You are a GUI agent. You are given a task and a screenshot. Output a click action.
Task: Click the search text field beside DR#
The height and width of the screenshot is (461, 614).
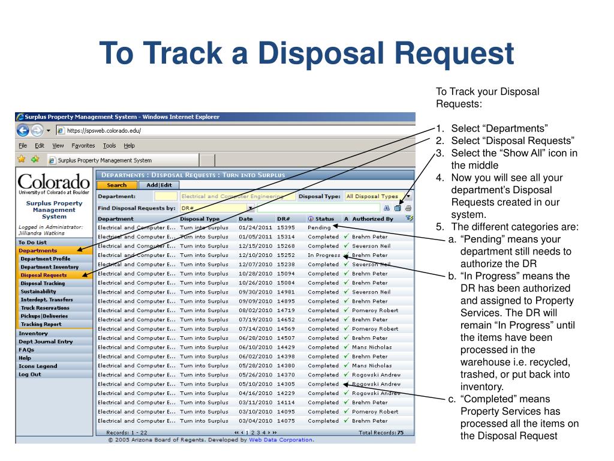(319, 208)
